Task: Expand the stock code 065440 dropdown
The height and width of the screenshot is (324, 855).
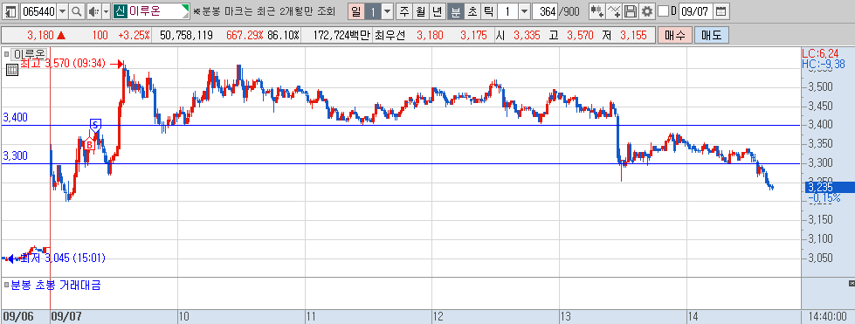Action: click(x=63, y=10)
